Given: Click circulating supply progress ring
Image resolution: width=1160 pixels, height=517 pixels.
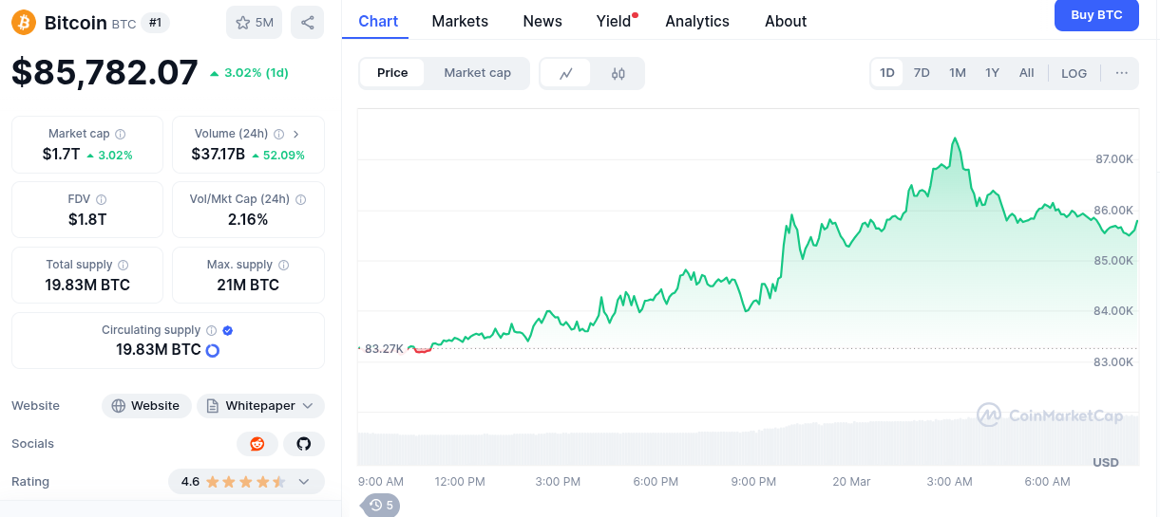Looking at the screenshot, I should pyautogui.click(x=213, y=350).
